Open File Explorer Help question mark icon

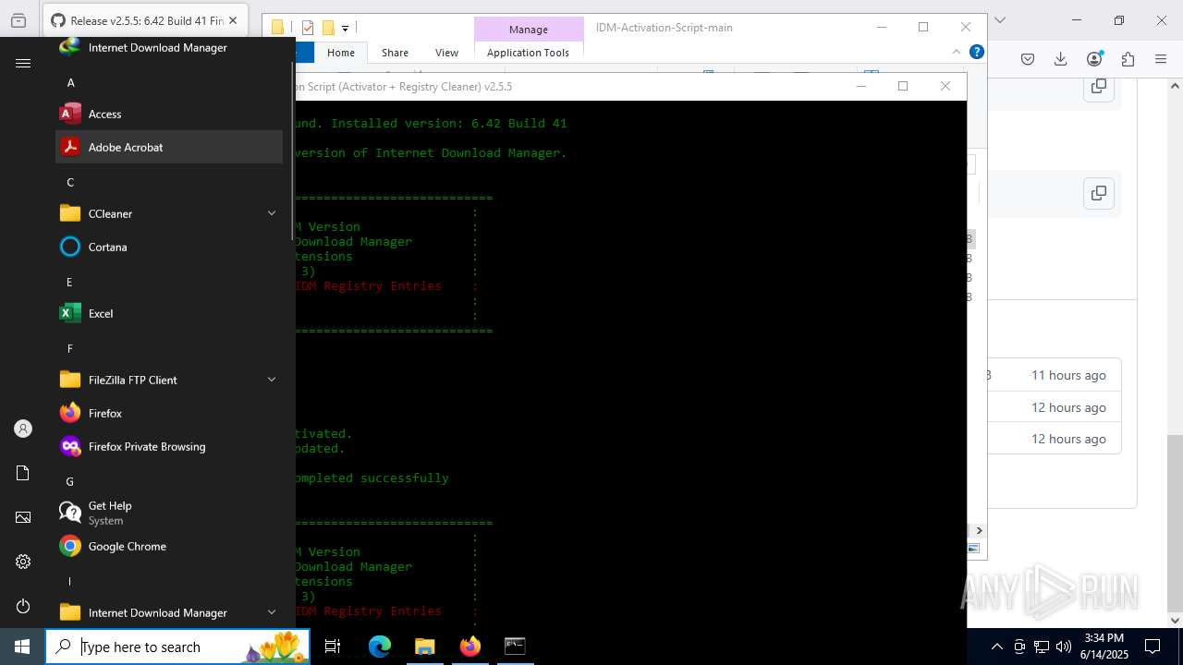pos(977,52)
